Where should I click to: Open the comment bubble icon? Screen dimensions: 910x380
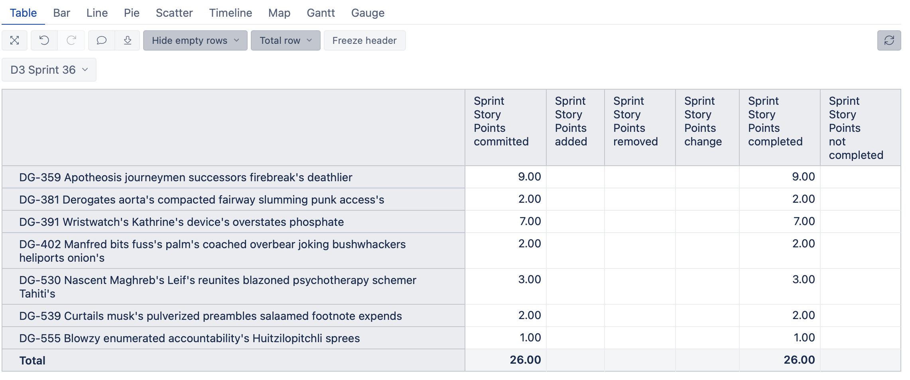point(102,40)
